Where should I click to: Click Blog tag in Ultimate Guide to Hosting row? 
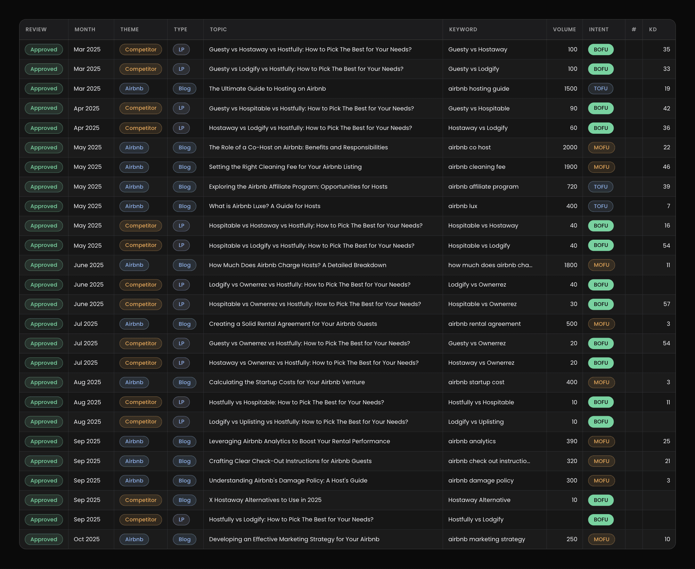pos(185,89)
